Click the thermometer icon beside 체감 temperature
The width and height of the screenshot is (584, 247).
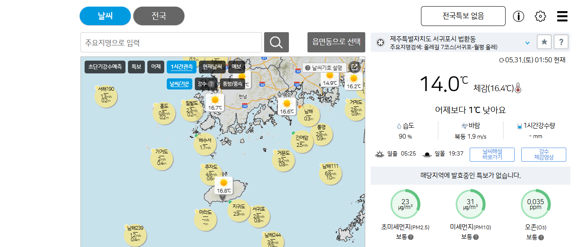tap(518, 88)
